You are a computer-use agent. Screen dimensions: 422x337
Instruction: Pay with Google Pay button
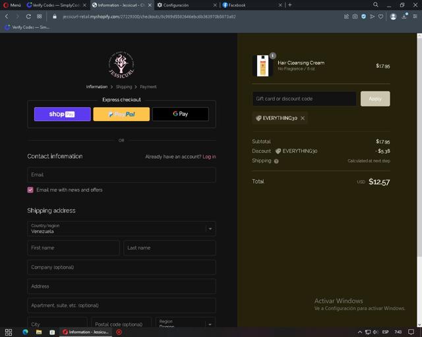(181, 115)
